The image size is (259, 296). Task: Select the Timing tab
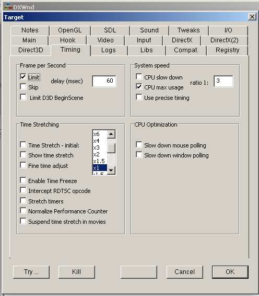[70, 50]
